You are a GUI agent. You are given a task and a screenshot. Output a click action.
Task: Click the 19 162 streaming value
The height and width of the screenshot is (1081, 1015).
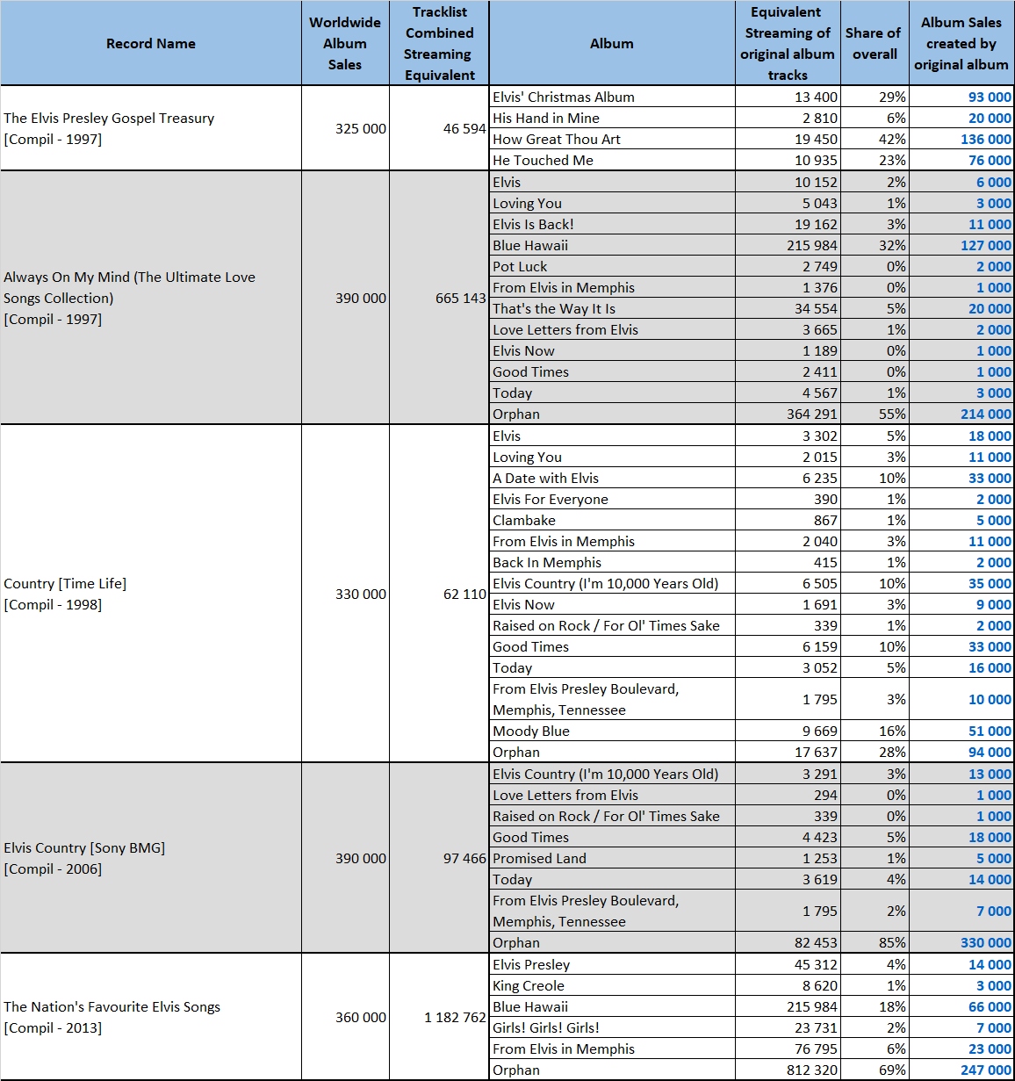[788, 224]
